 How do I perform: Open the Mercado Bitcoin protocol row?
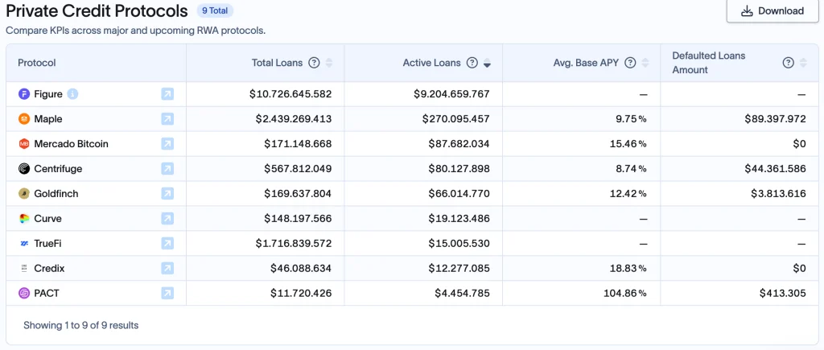pos(71,144)
